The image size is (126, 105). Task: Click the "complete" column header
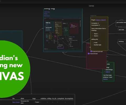click(61, 98)
